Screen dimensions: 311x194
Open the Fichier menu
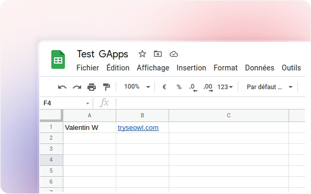point(87,68)
